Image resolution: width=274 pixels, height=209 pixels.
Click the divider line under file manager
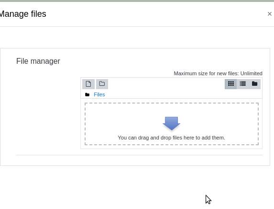139,155
